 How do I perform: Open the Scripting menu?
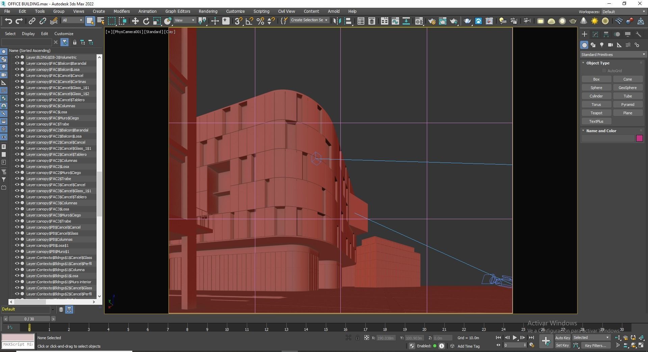click(x=261, y=11)
